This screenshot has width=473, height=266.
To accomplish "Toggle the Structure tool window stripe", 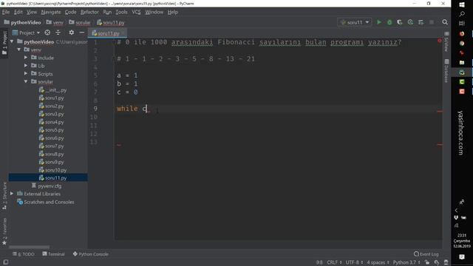I will [4, 196].
